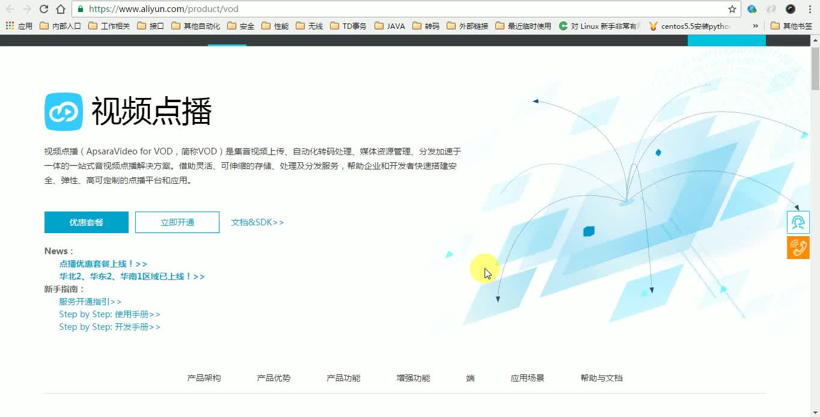
Task: Switch to the 产品架构 tab
Action: point(204,378)
